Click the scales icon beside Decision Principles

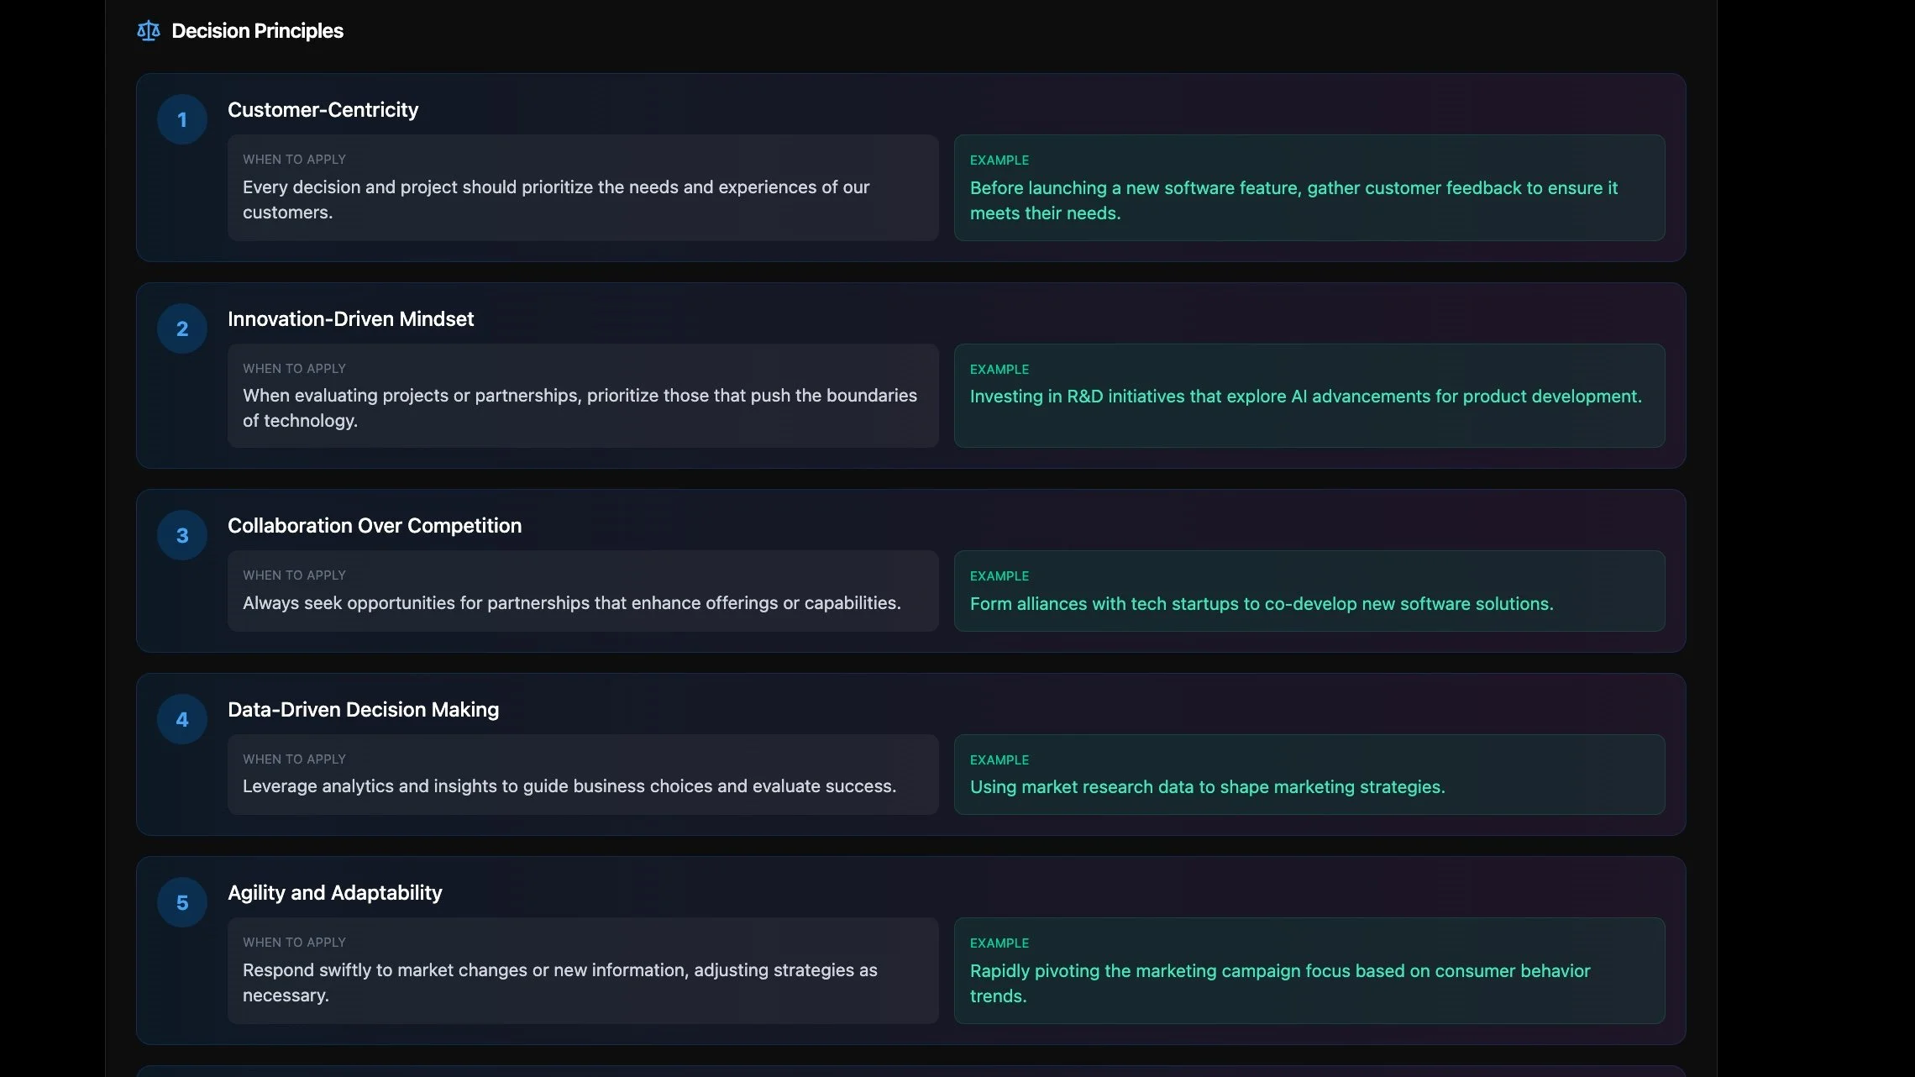pos(148,31)
